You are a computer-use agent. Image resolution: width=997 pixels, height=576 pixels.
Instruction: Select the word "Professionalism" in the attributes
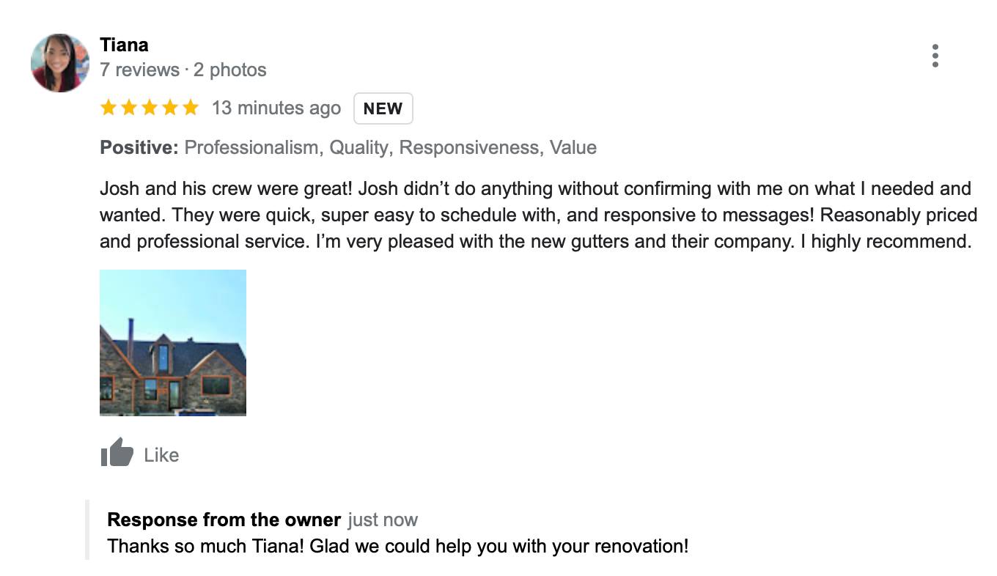pos(251,148)
